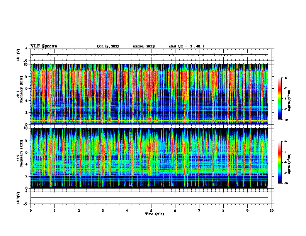Image resolution: width=306 pixels, height=236 pixels.
Task: Click the -6 value on ch.1 color bar
Action: coord(285,78)
